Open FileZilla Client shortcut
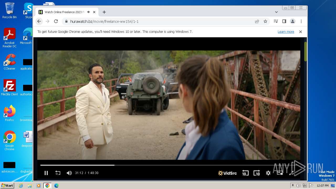Screen dimensions: 336x189 coord(9,87)
